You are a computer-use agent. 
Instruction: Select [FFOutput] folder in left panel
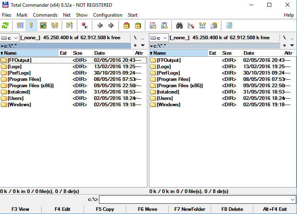click(x=73, y=60)
